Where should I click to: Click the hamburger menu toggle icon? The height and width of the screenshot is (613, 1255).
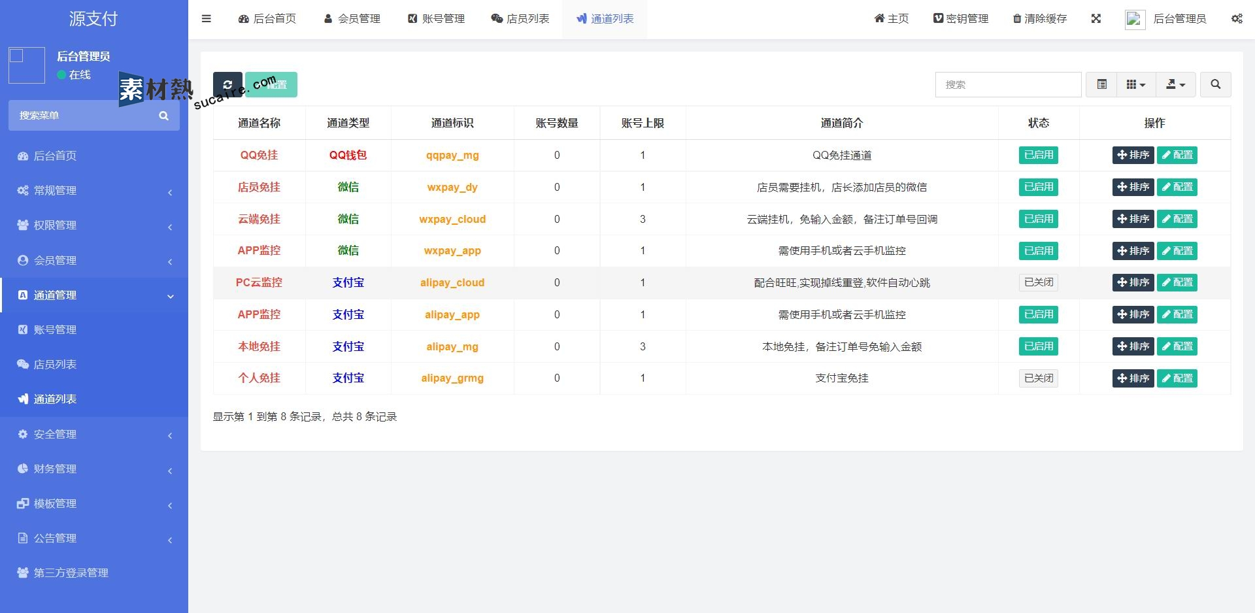207,19
